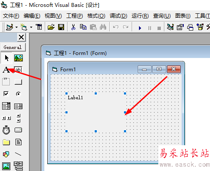Screen dimensions: 210x171
Task: Open the Menu Editor from toolbar
Action: pos(39,27)
